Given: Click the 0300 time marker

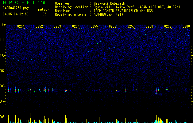Looking at the screenshot, I should click(186, 26).
